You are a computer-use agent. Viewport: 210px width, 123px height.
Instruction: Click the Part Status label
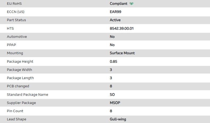tap(16, 20)
